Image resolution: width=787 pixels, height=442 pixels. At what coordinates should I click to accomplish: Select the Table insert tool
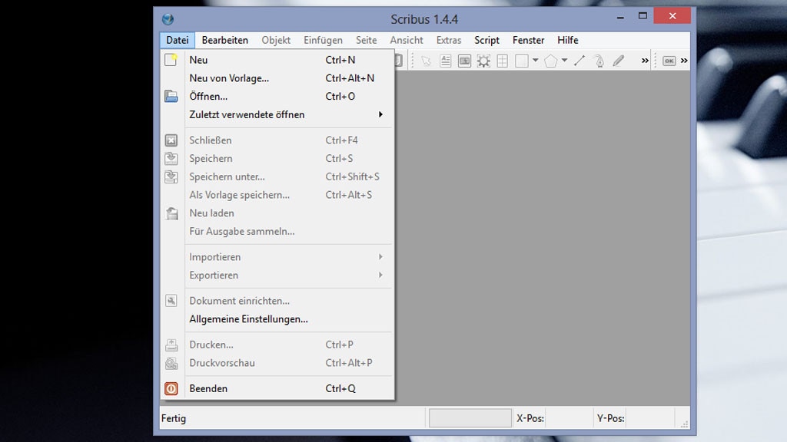tap(502, 61)
